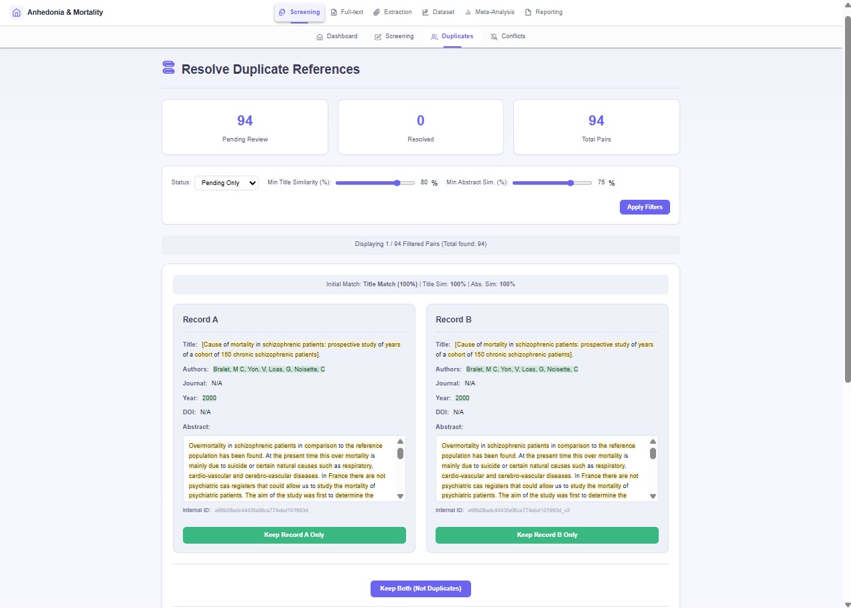The width and height of the screenshot is (851, 608).
Task: Click the Full-text document icon
Action: tap(334, 12)
